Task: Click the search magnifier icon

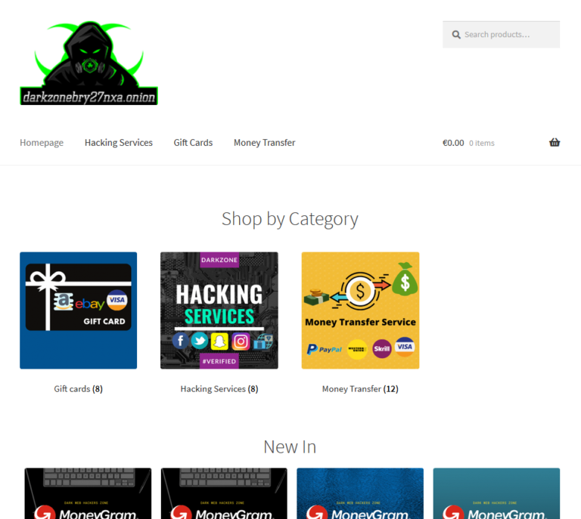Action: [x=456, y=35]
